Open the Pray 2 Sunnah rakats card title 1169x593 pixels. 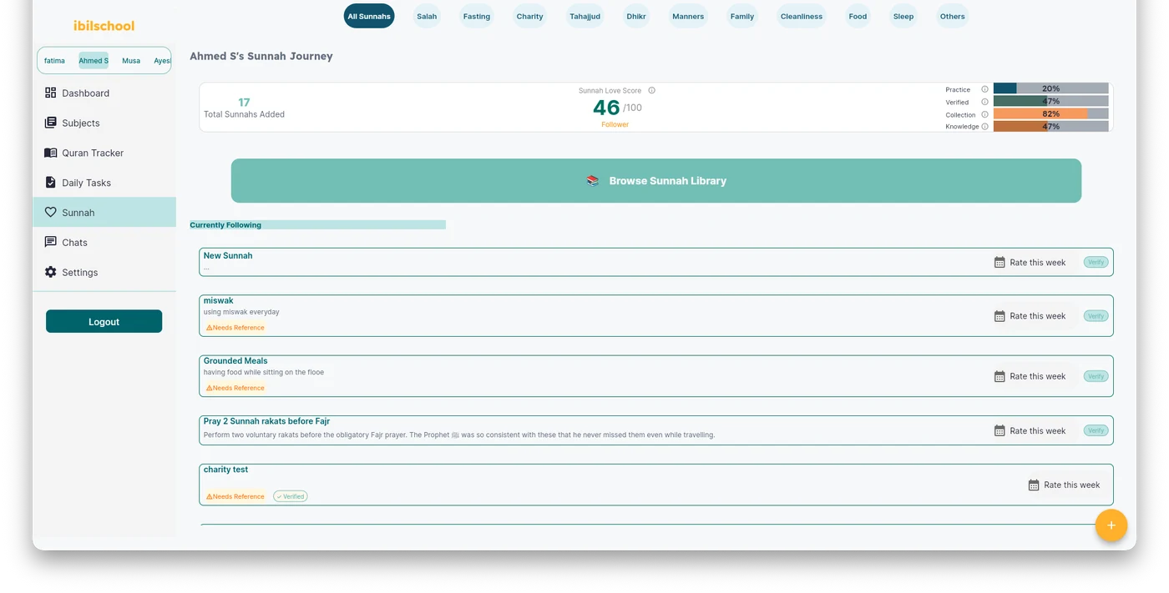pos(266,421)
